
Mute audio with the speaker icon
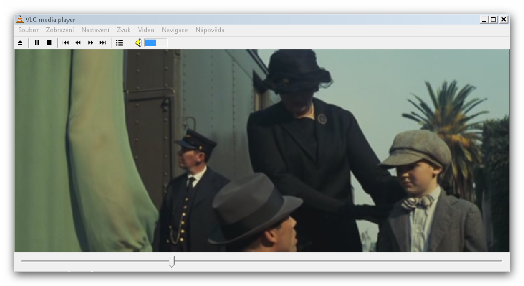(x=138, y=43)
